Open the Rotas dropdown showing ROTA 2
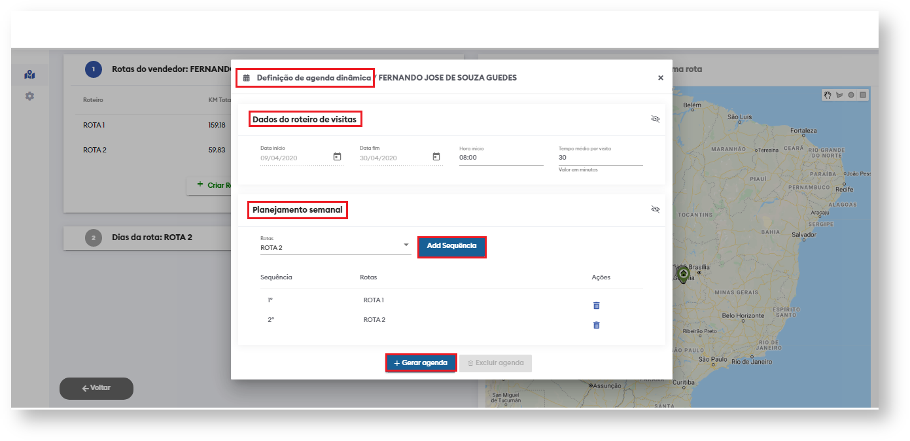The height and width of the screenshot is (441, 910). pyautogui.click(x=335, y=247)
